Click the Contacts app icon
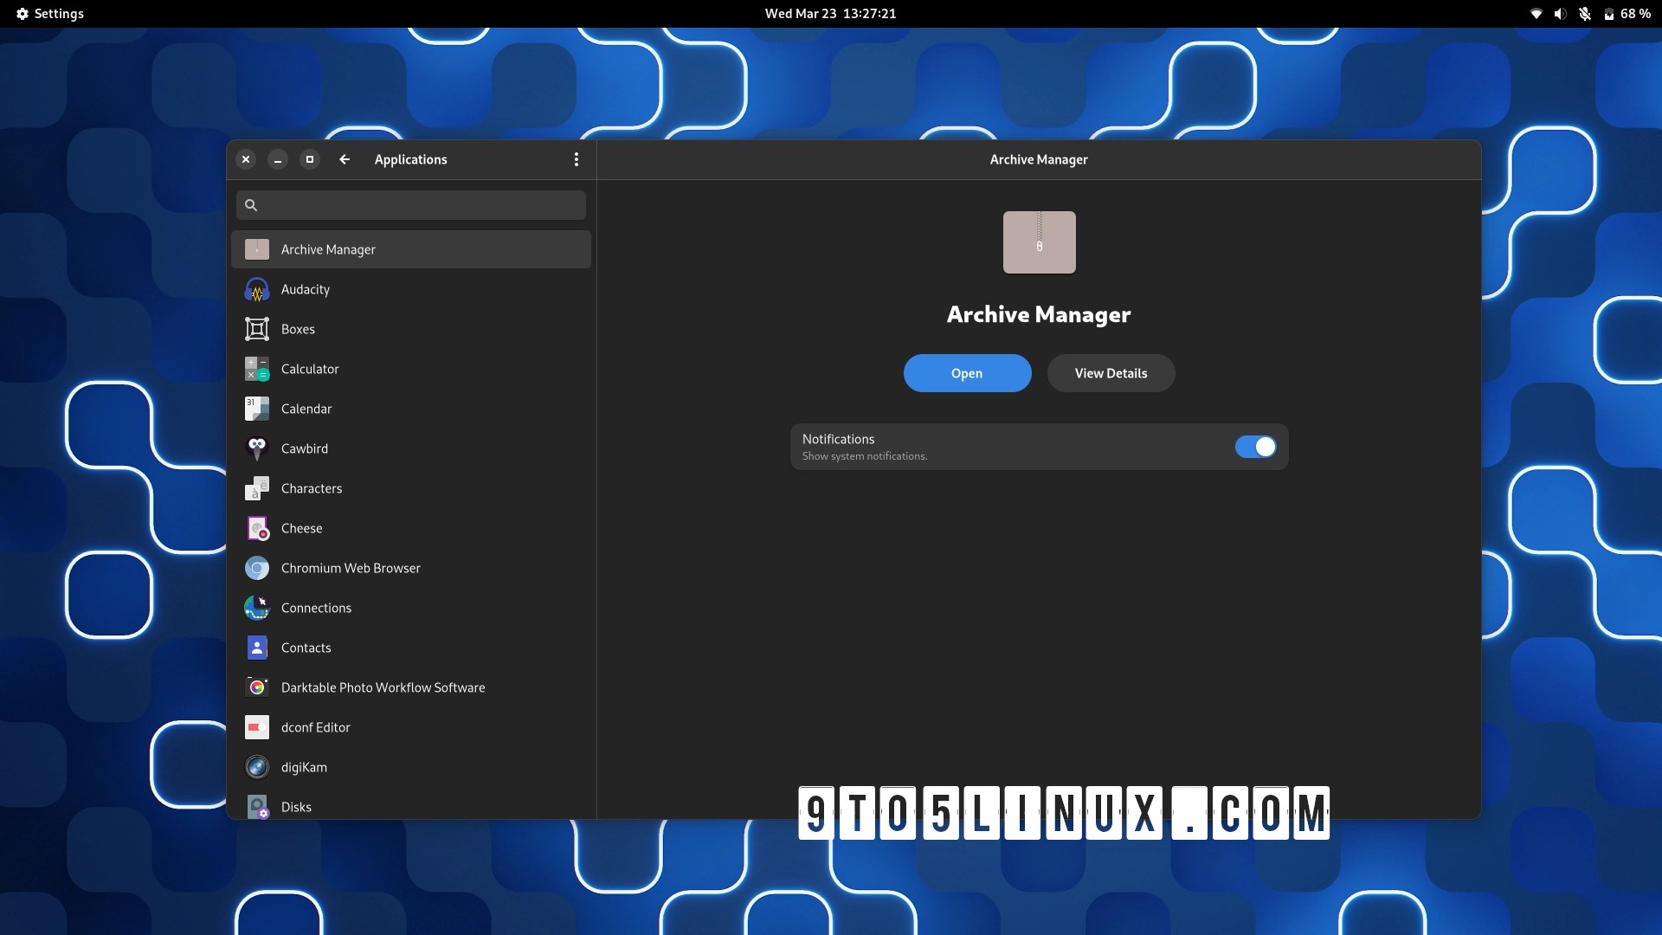 256,648
